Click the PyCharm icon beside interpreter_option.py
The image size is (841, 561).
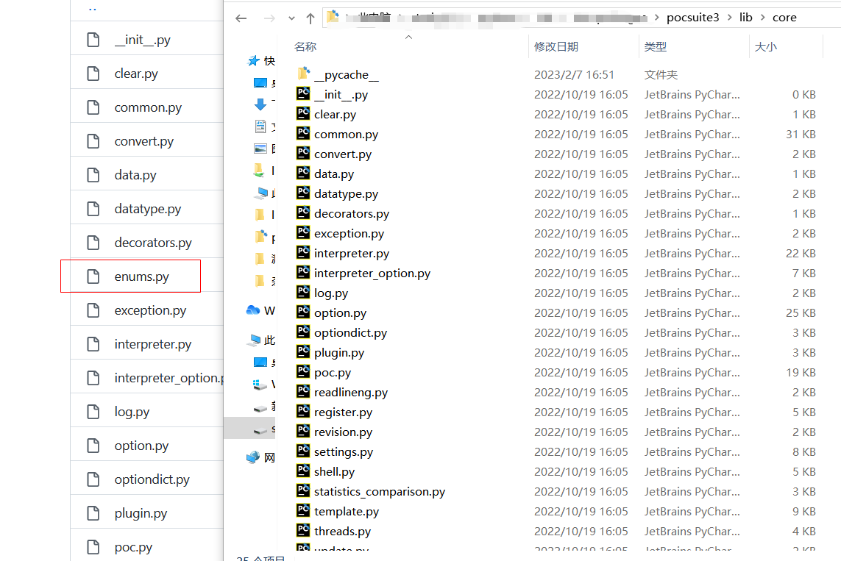302,273
